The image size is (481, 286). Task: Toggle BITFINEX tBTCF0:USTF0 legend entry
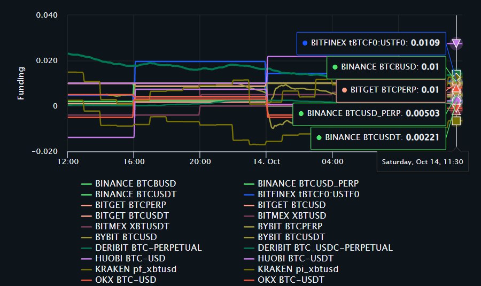[x=301, y=194]
